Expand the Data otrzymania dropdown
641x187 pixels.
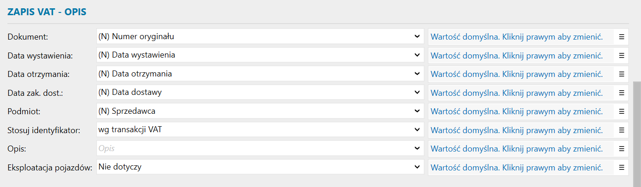tap(417, 74)
